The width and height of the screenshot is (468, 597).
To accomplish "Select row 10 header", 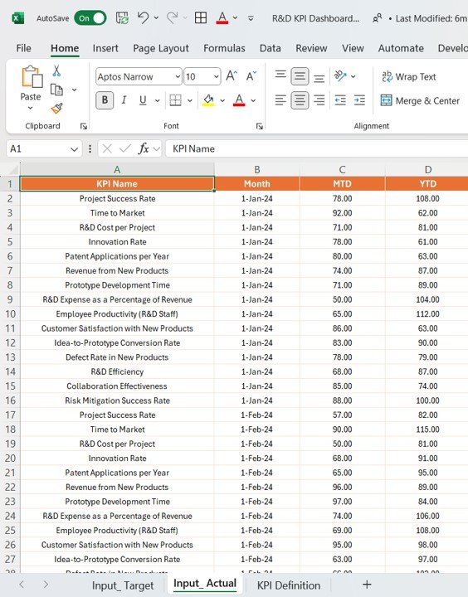I will 10,313.
